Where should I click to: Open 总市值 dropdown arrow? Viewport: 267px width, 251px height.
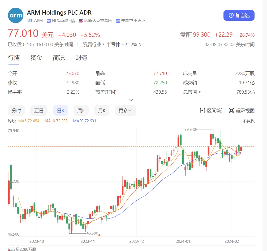pos(200,92)
